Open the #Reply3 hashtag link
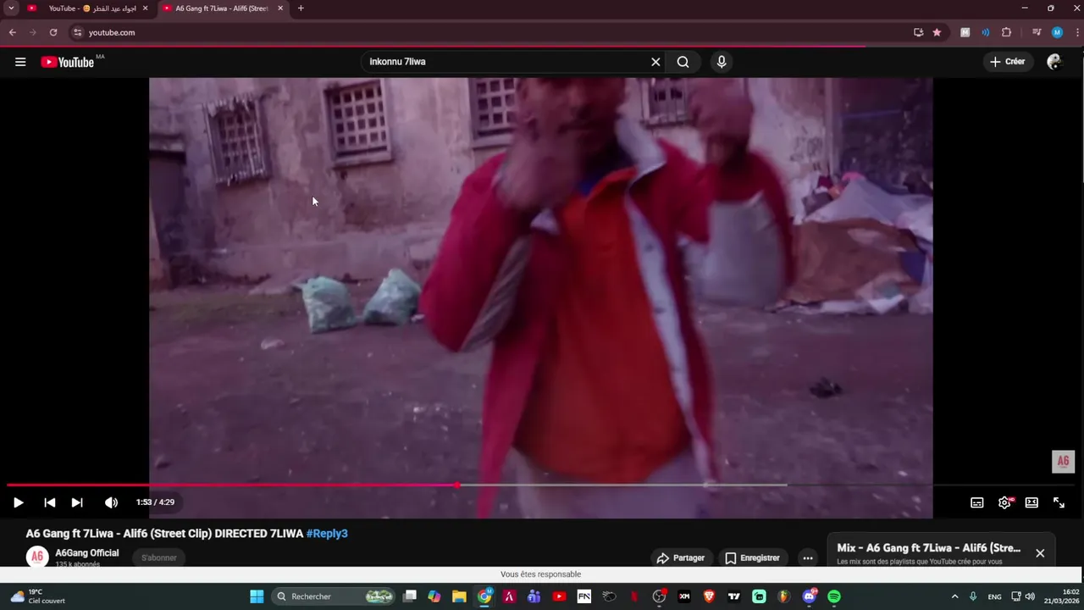The image size is (1084, 610). [x=327, y=534]
